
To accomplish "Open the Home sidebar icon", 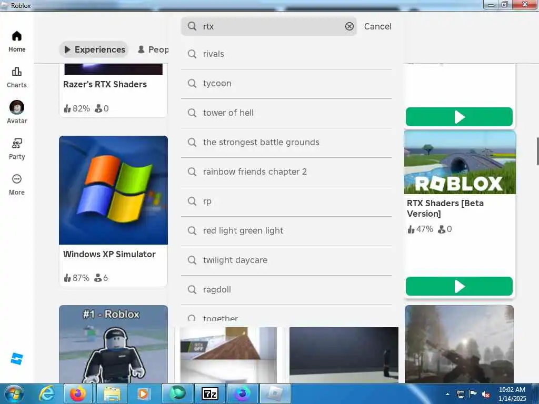I will tap(16, 36).
